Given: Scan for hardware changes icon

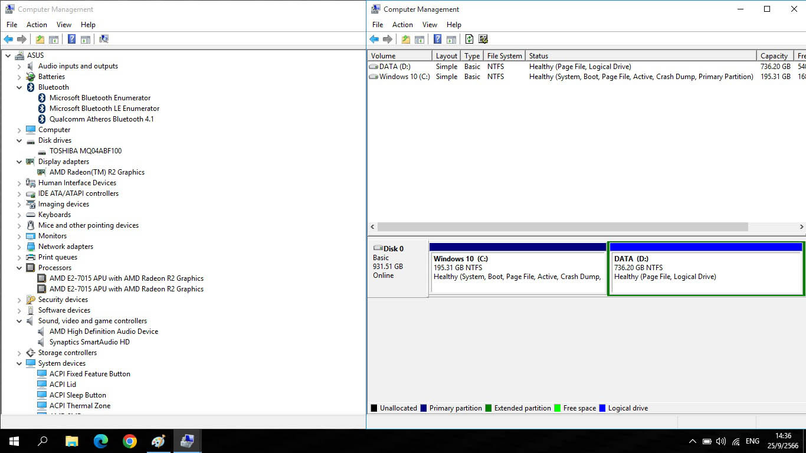Looking at the screenshot, I should point(104,40).
